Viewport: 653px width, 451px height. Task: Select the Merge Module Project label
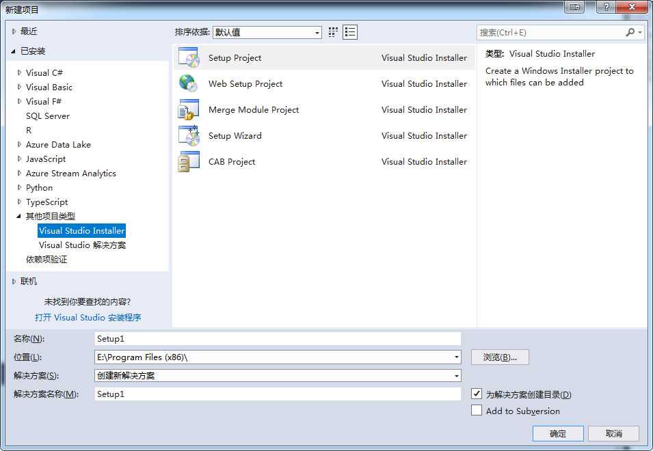click(x=254, y=109)
